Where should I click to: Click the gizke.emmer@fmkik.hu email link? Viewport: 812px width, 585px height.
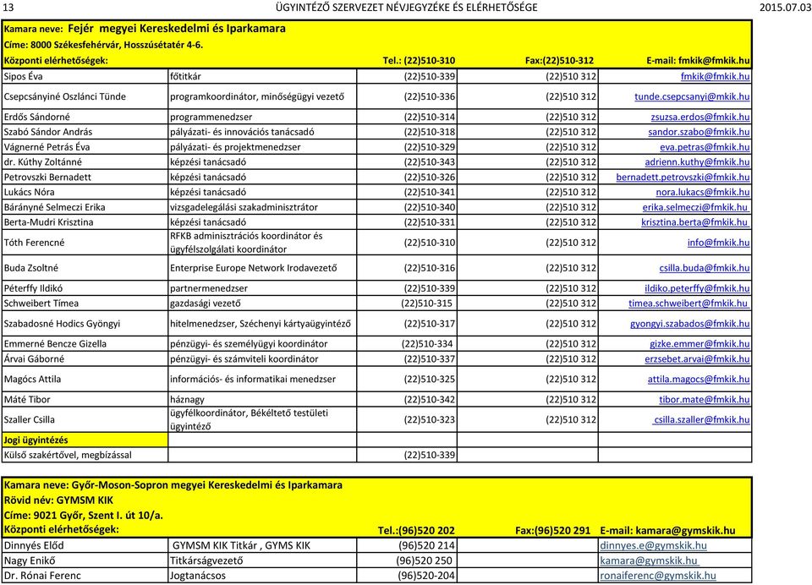point(700,344)
